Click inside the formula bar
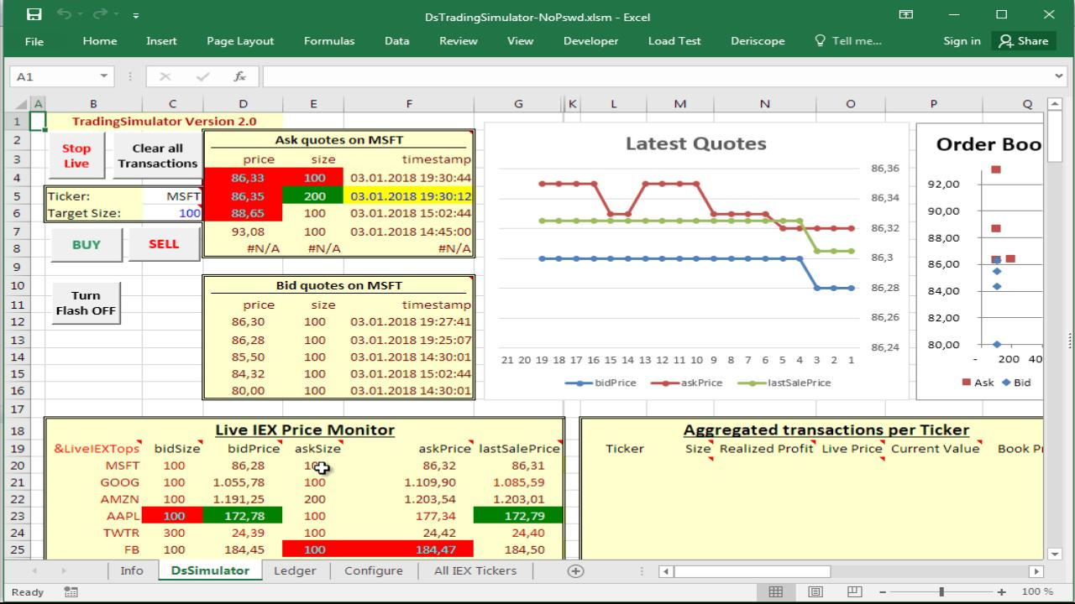1075x604 pixels. (x=588, y=75)
